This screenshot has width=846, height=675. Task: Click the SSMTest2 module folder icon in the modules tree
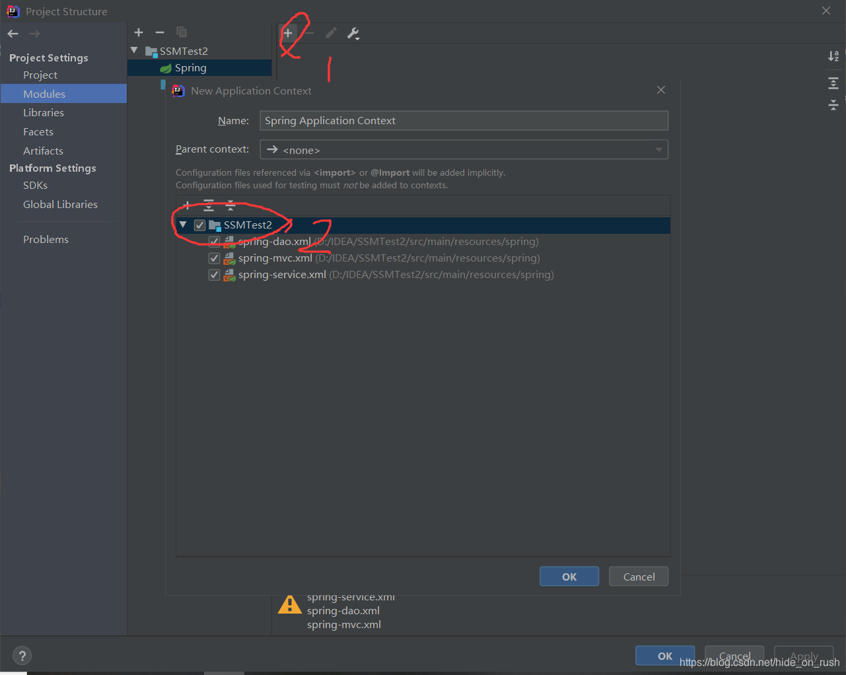click(x=151, y=52)
